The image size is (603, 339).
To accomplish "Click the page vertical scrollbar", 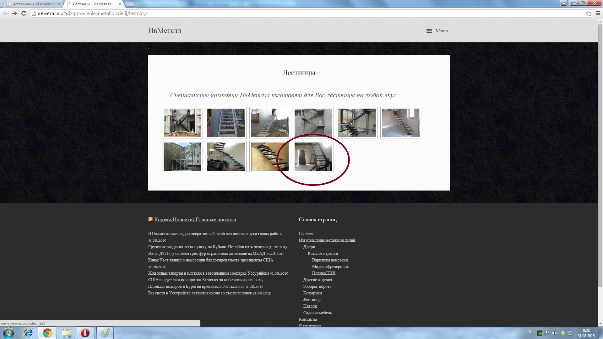I will (x=600, y=173).
